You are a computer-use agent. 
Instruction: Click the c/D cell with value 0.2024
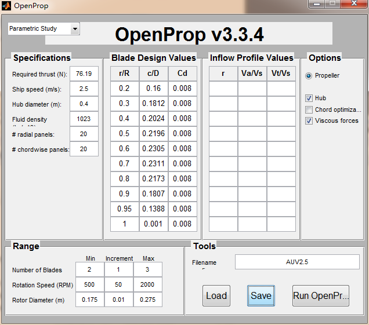[153, 119]
